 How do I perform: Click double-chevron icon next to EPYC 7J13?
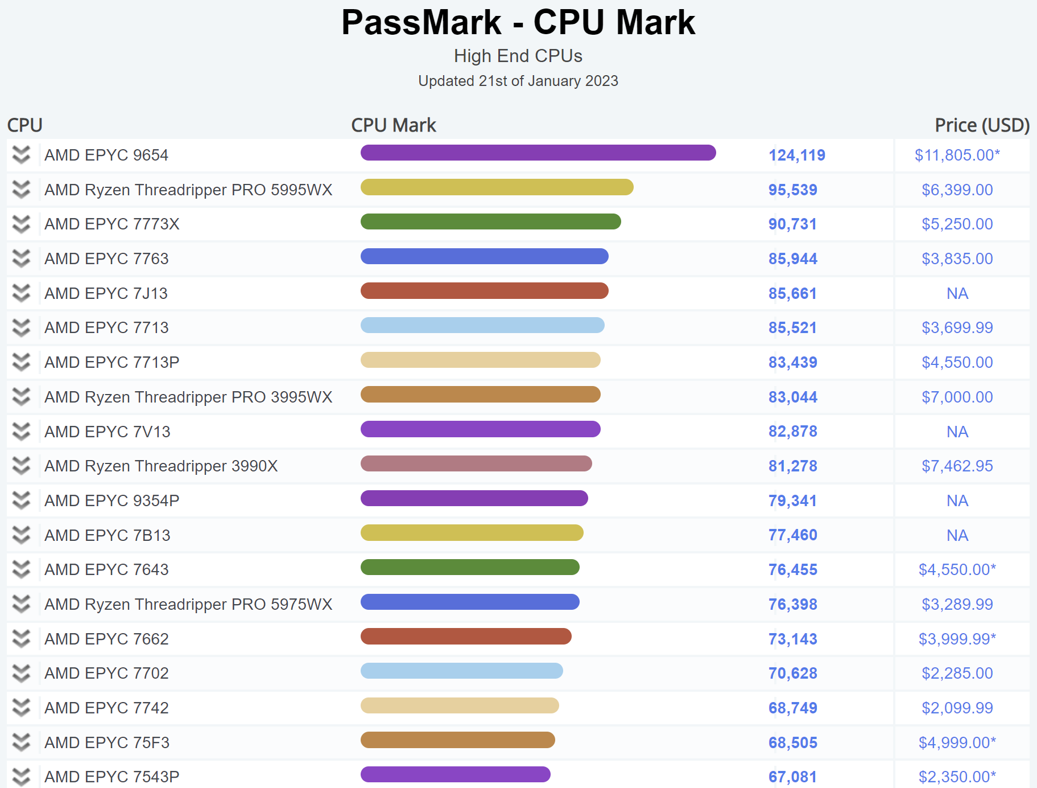[21, 293]
